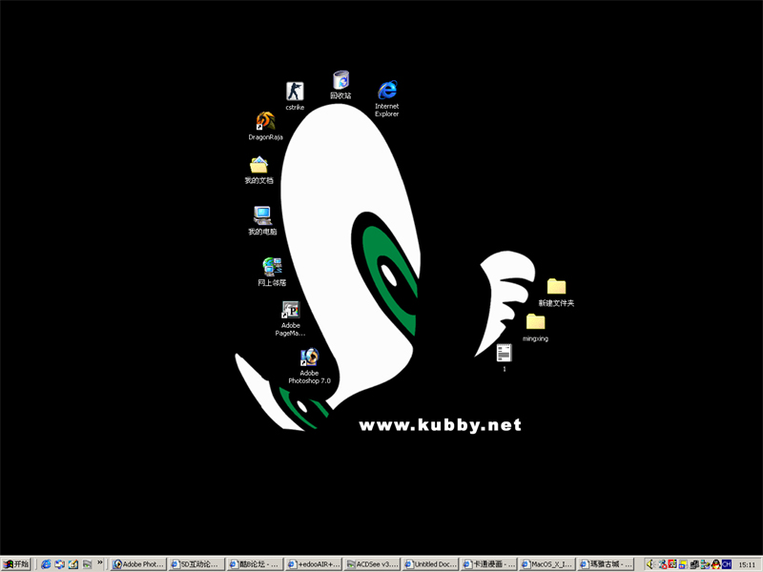Open the Recycle Bin (回收站) icon

click(x=340, y=81)
